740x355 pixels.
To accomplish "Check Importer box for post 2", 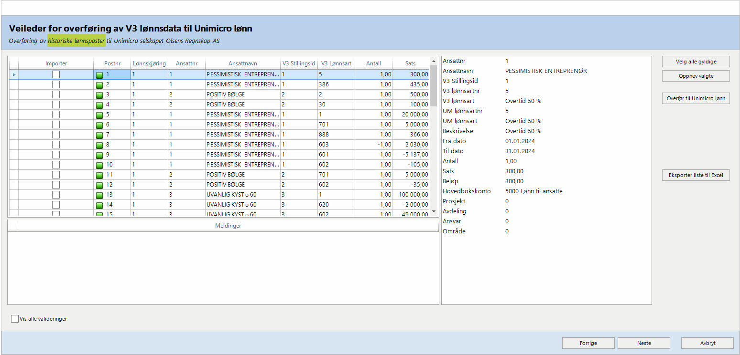I will 56,84.
